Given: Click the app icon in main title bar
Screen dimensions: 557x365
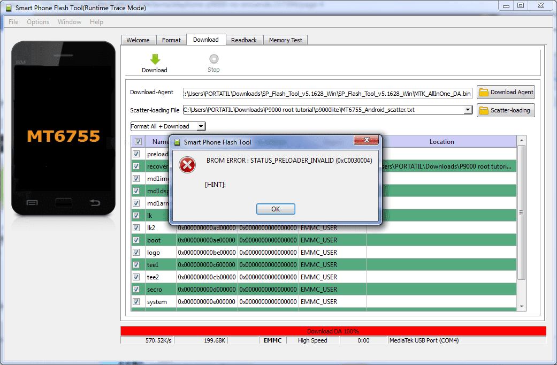Looking at the screenshot, I should pos(9,8).
